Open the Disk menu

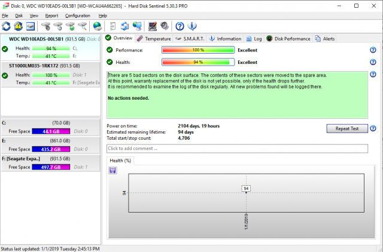click(19, 15)
